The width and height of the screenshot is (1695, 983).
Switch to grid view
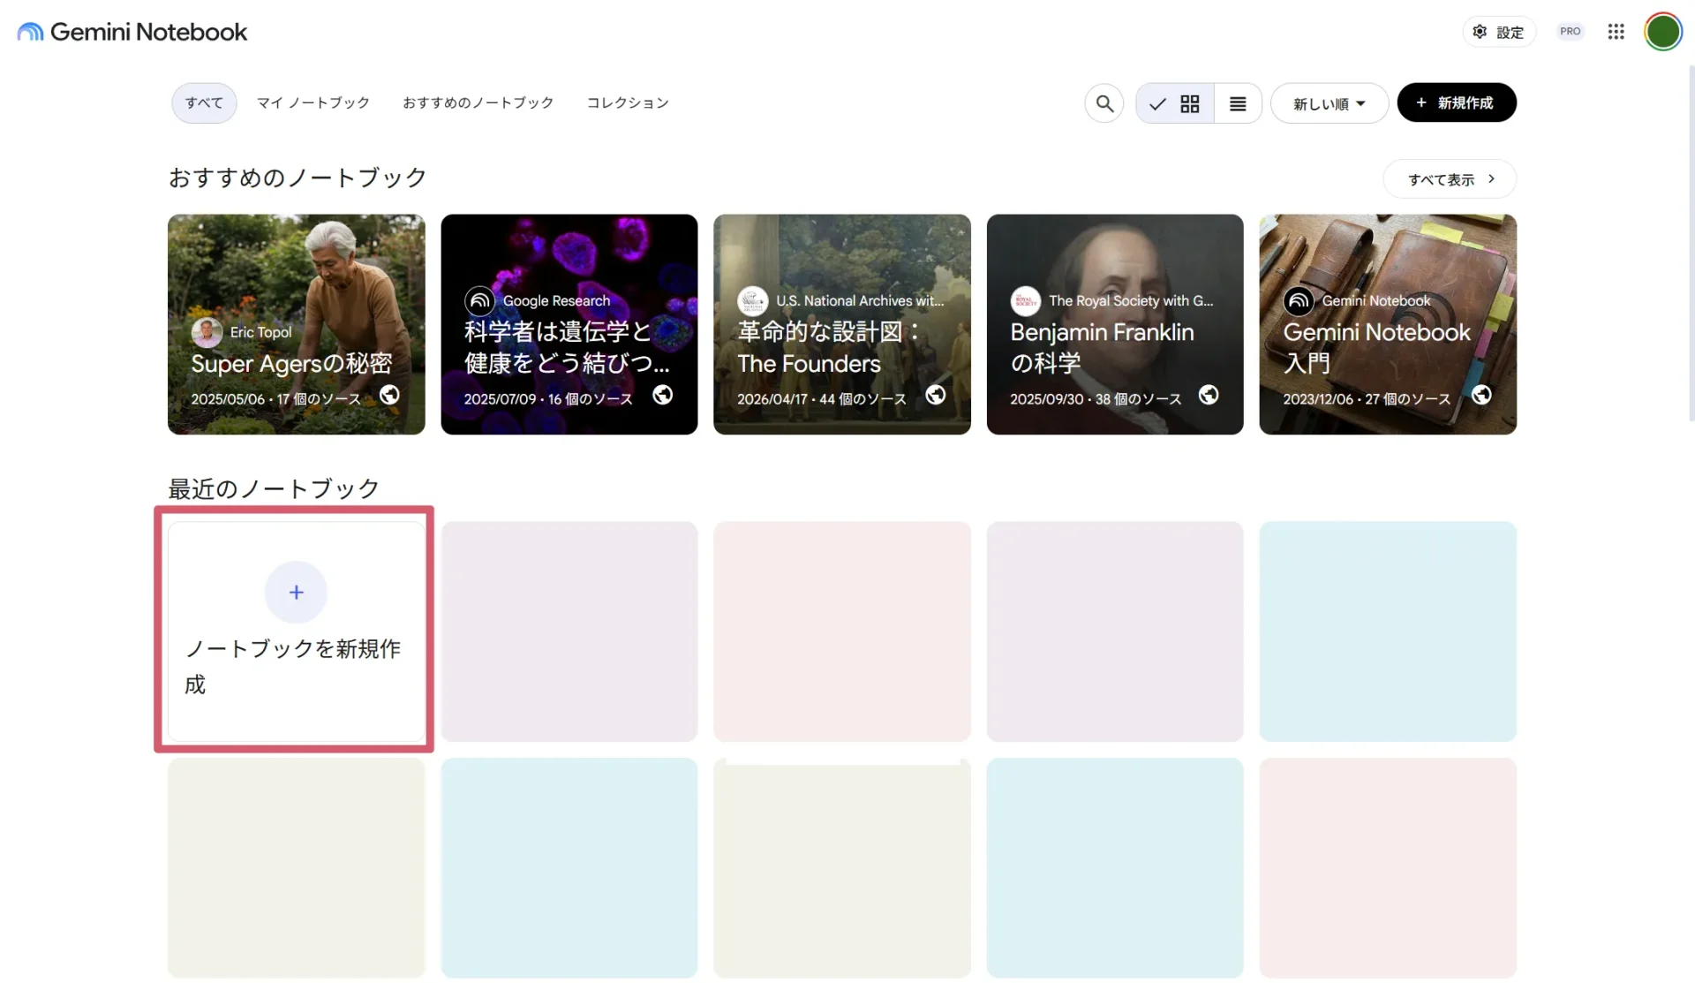coord(1175,103)
